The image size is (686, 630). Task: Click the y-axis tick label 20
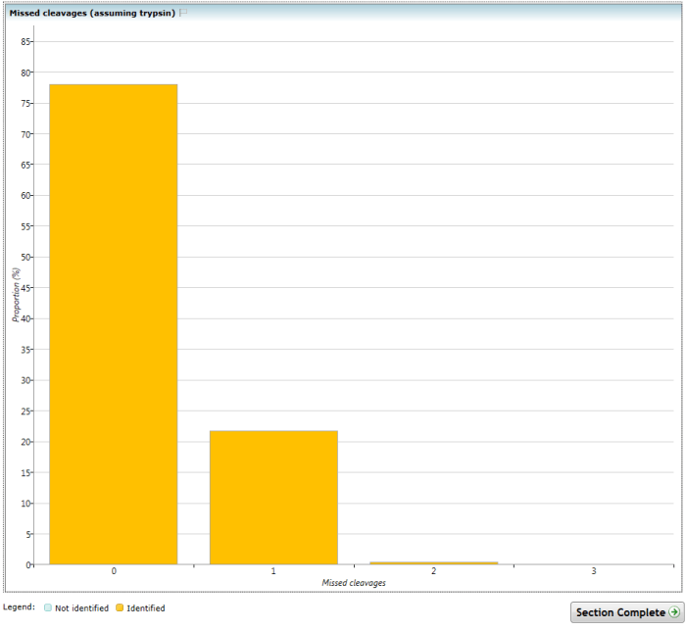(x=25, y=442)
